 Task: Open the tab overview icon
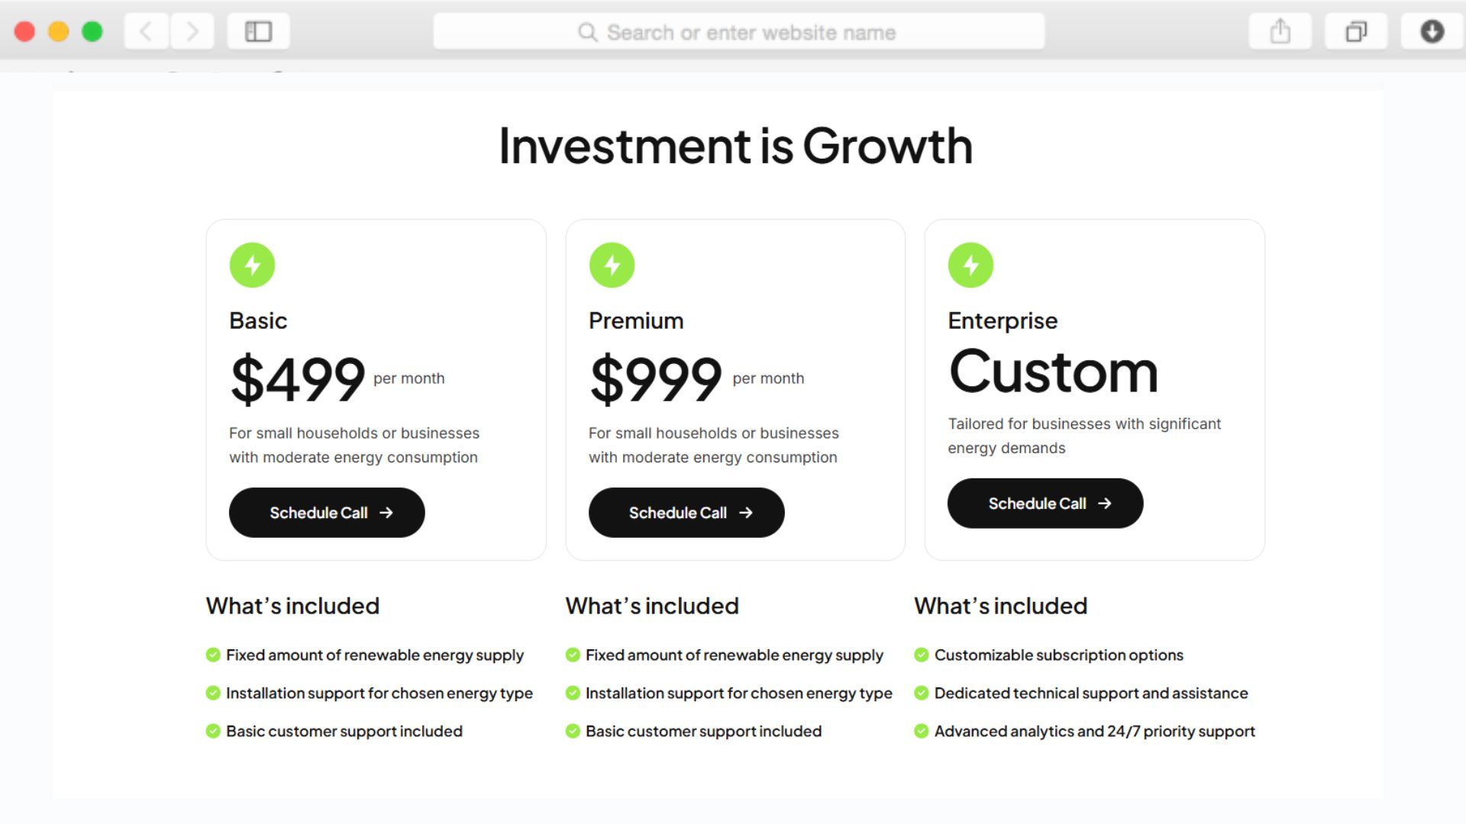coord(1356,31)
